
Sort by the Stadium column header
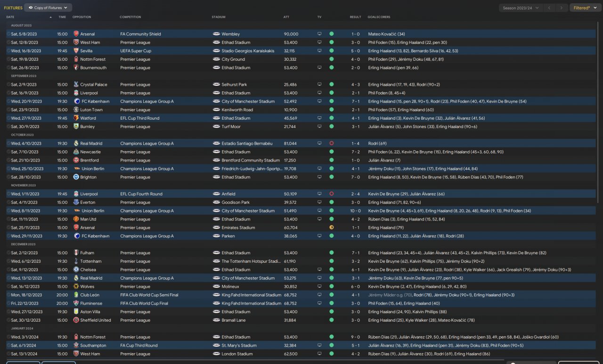point(219,17)
